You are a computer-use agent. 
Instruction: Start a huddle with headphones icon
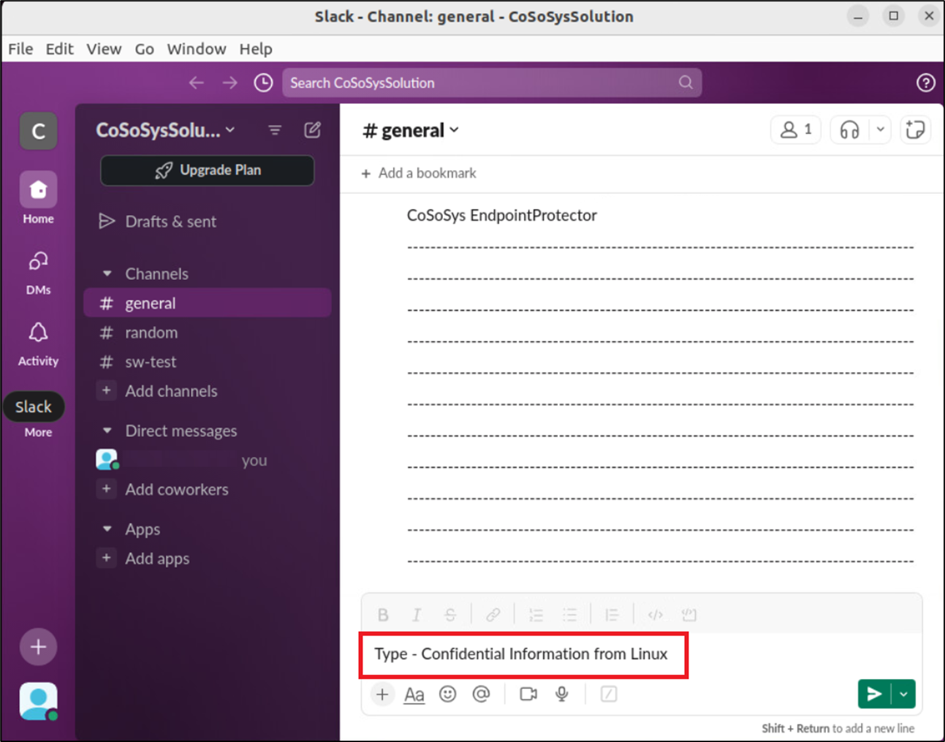point(849,130)
